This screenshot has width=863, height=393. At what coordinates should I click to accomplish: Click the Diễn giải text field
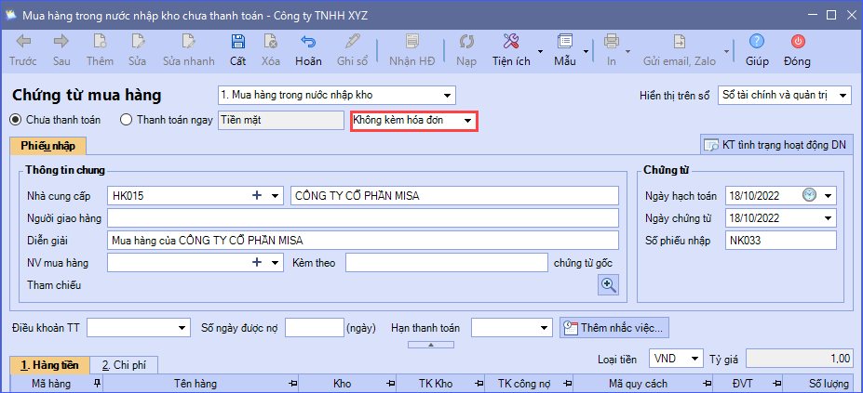coord(363,241)
